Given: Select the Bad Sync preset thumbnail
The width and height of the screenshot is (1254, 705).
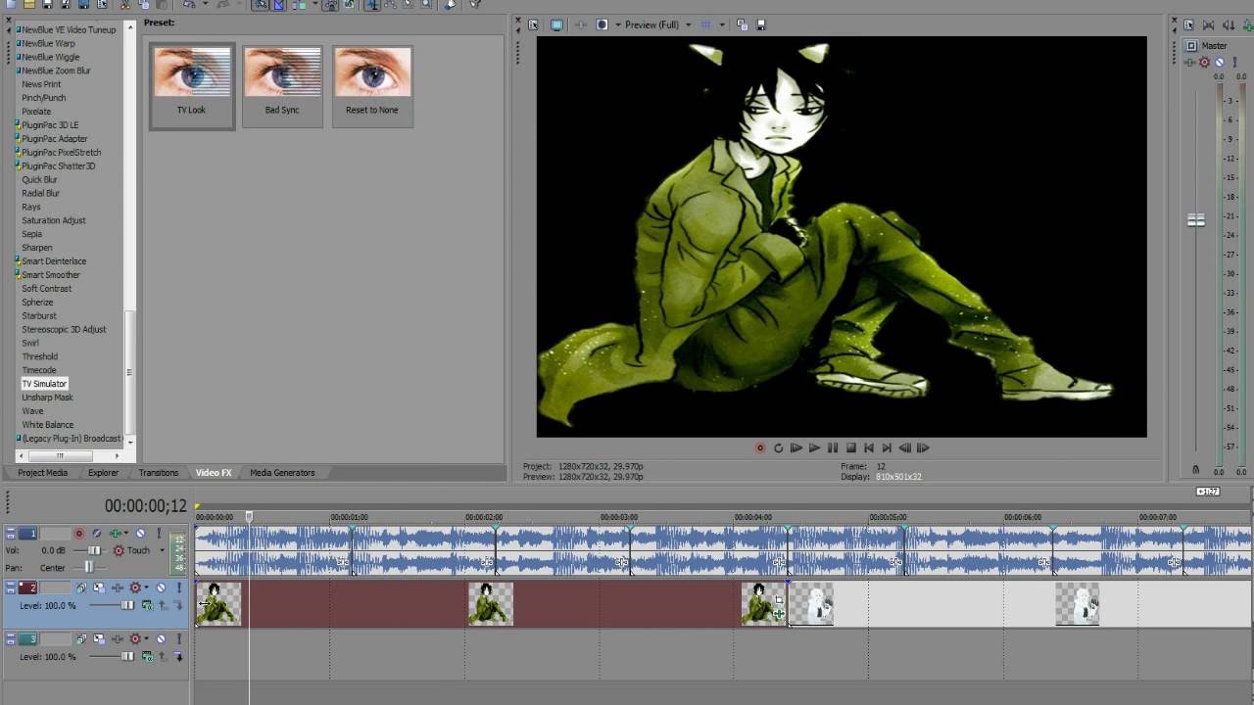Looking at the screenshot, I should click(x=282, y=84).
